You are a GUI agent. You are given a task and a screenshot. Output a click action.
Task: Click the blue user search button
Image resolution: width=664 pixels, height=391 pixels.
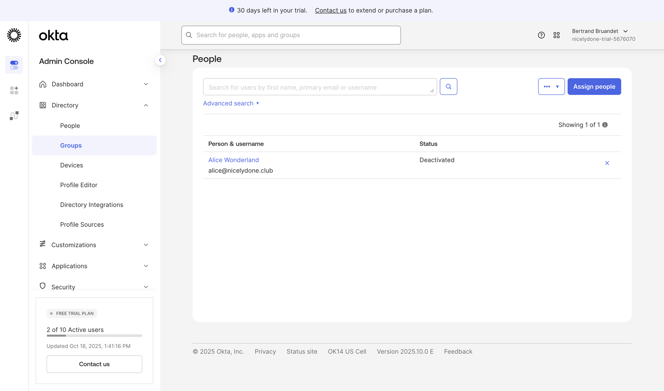(x=448, y=87)
